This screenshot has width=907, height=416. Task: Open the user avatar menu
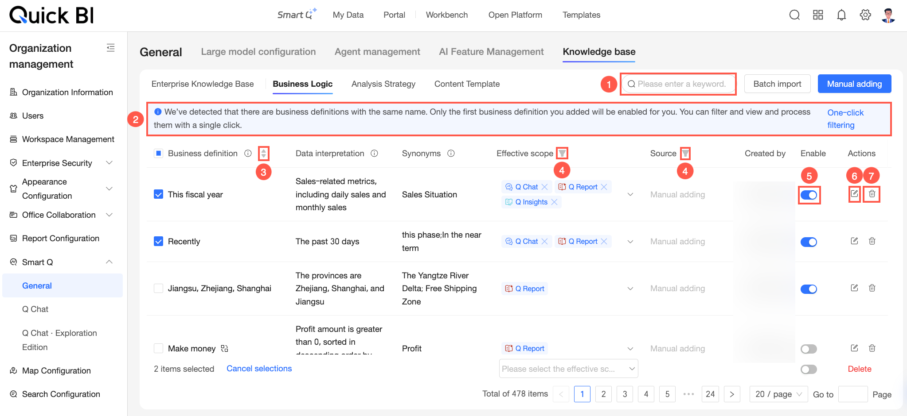tap(888, 15)
